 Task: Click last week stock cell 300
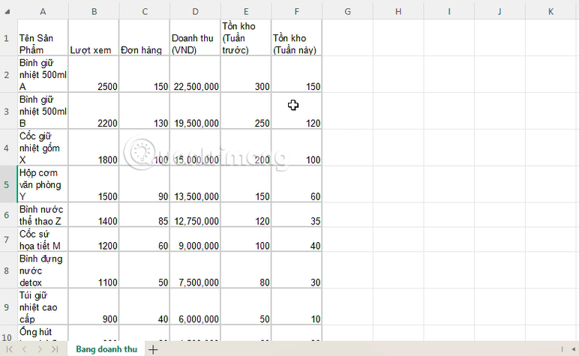pyautogui.click(x=246, y=74)
